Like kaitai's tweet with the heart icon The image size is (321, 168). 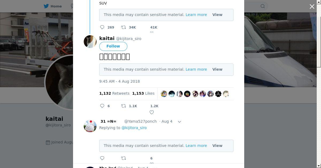[x=152, y=112]
